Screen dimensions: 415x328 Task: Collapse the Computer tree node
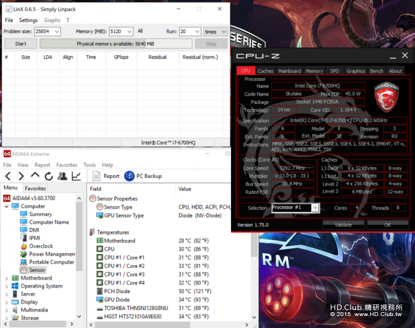pyautogui.click(x=7, y=206)
